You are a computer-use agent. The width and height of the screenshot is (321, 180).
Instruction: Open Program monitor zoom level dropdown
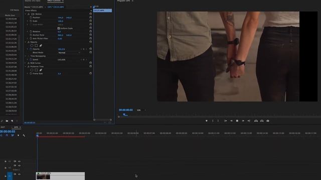[141, 110]
